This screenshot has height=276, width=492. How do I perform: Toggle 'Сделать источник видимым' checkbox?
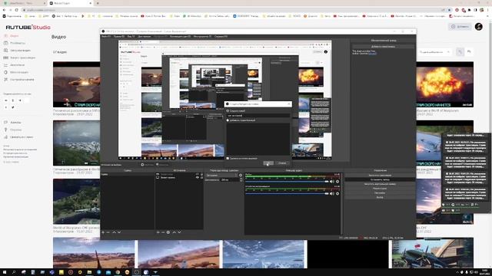(228, 159)
